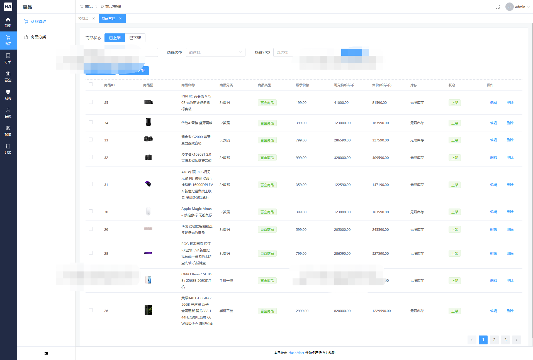
Task: Open the HashMart link in footer
Action: click(296, 353)
